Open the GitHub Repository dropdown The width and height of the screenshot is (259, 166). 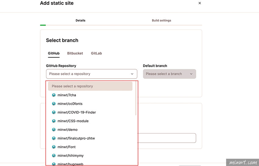pyautogui.click(x=91, y=74)
